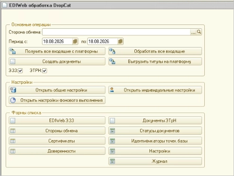Click the EDIWeb обработка DropCat title
Image resolution: width=234 pixels, height=176 pixels.
point(40,5)
